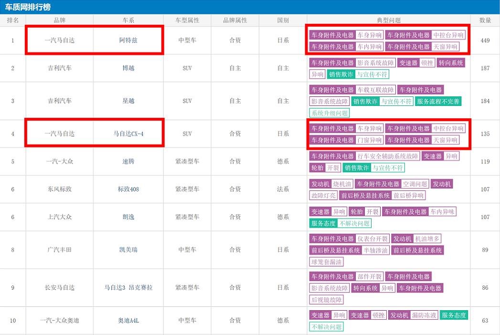
Task: Click the 187 complaint count
Action: (x=485, y=68)
